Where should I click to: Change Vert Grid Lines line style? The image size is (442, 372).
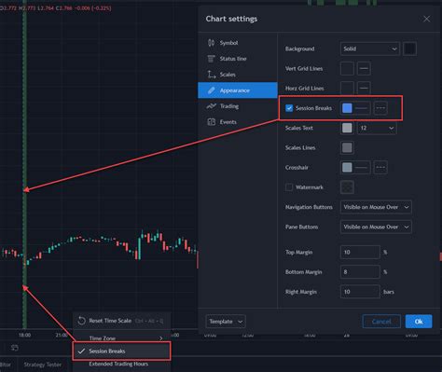click(x=364, y=68)
